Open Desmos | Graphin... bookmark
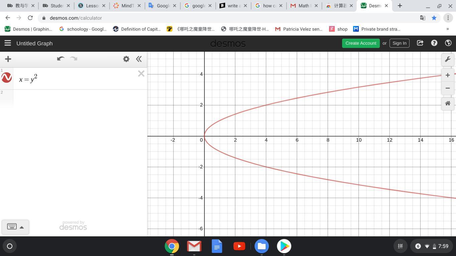The height and width of the screenshot is (256, 456). [x=28, y=29]
